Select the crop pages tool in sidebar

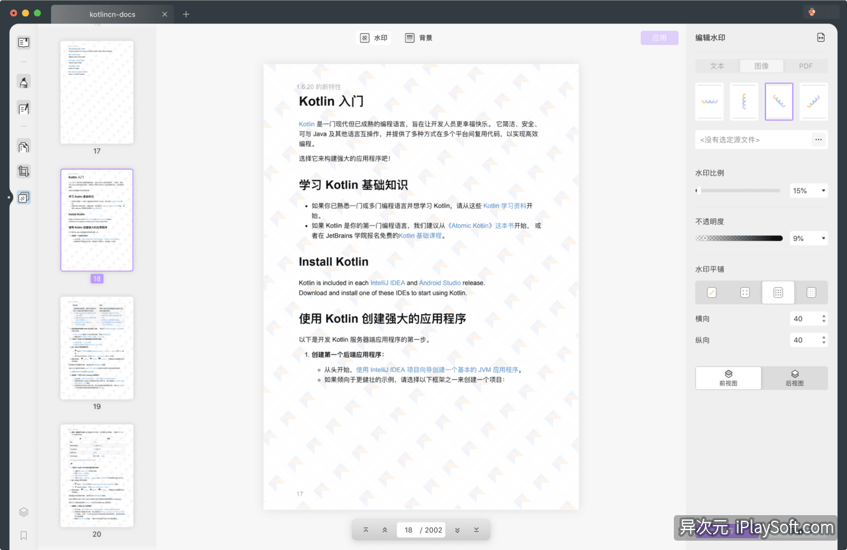point(24,171)
